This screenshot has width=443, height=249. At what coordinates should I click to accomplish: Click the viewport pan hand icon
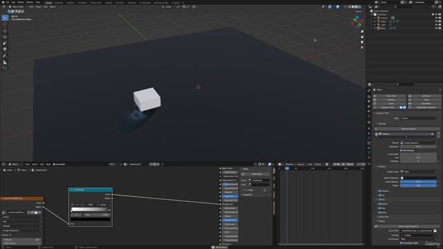click(362, 37)
